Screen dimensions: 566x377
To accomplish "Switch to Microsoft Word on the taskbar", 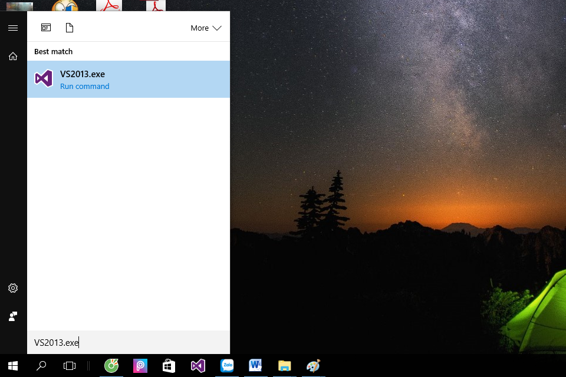I will pos(255,366).
